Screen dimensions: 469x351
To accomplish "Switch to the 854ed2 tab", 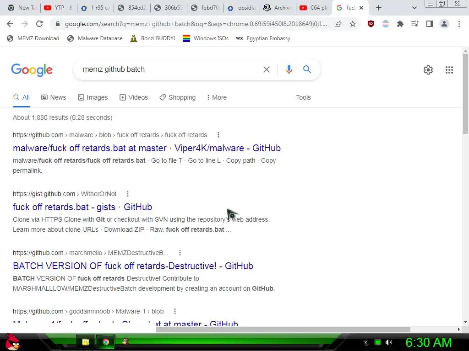I will (132, 8).
